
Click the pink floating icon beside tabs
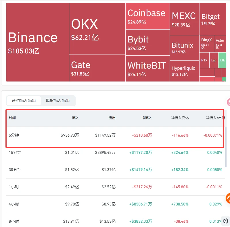(228, 102)
